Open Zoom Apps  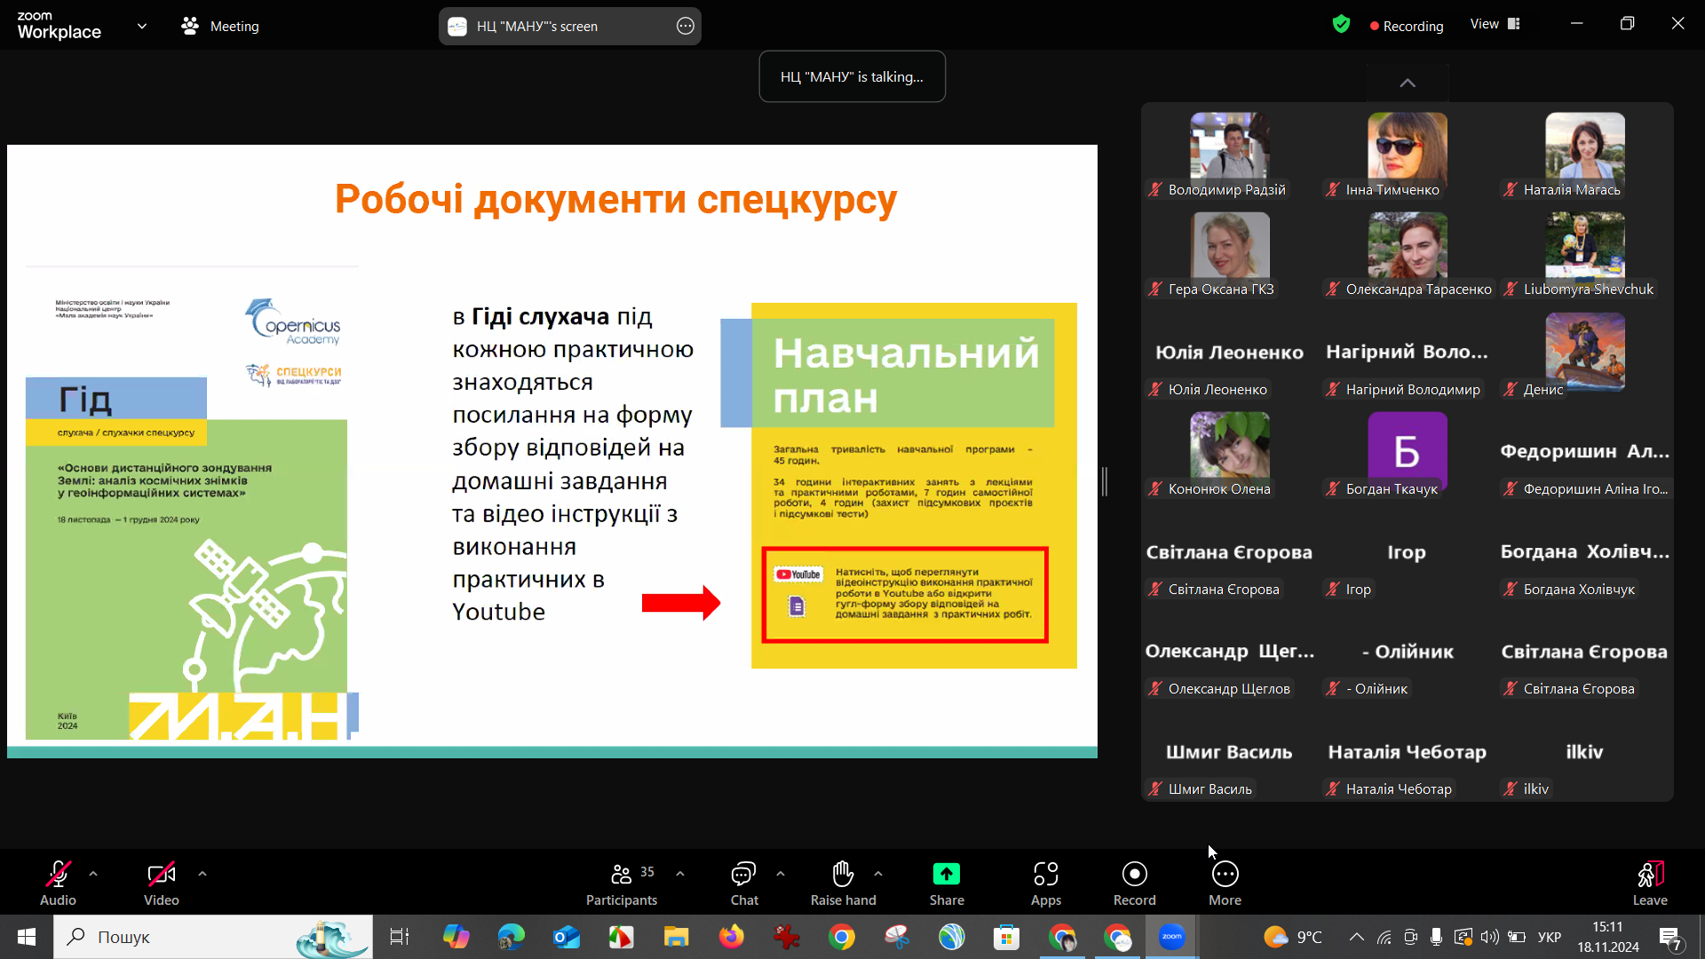pos(1046,883)
